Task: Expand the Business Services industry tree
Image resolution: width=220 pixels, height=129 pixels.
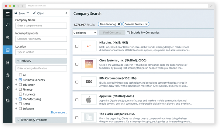Action: 16,80
